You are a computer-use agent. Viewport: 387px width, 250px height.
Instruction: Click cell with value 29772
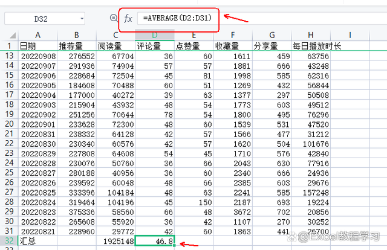[x=115, y=231]
